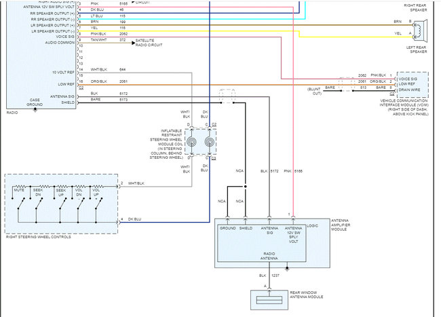Click circuit number 116
The width and height of the screenshot is (441, 317).
[122, 28]
